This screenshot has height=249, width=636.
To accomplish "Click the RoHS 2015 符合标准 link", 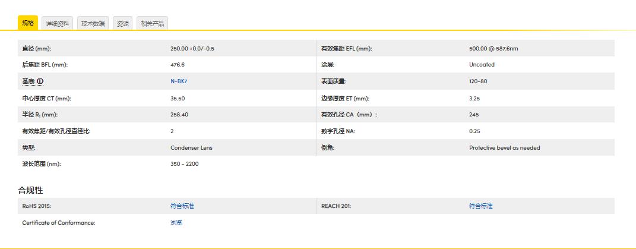I will (182, 206).
